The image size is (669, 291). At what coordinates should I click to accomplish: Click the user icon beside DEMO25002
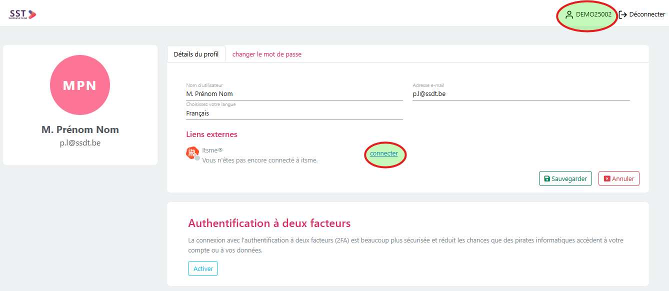point(569,15)
